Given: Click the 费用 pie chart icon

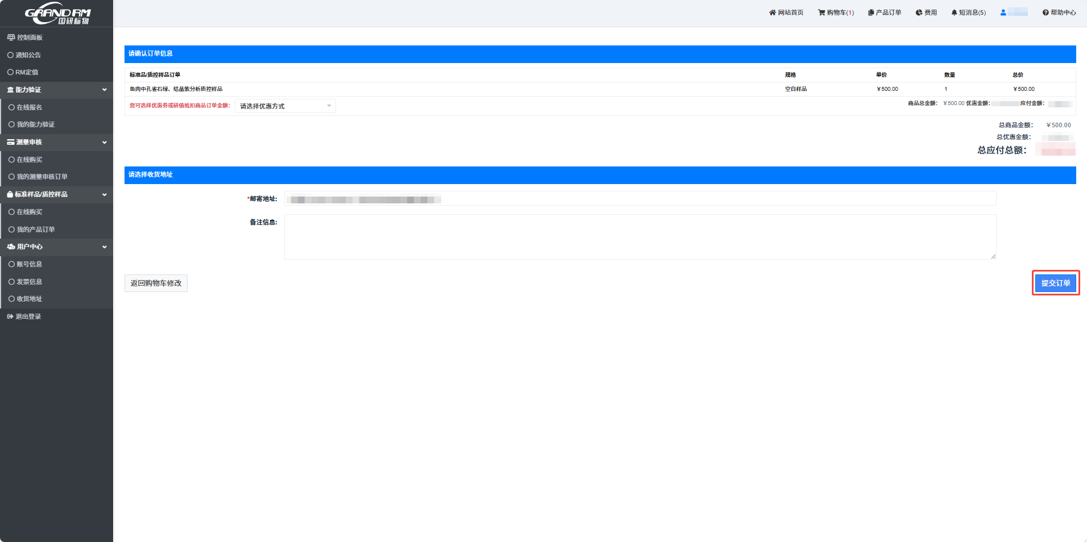Looking at the screenshot, I should [x=919, y=12].
